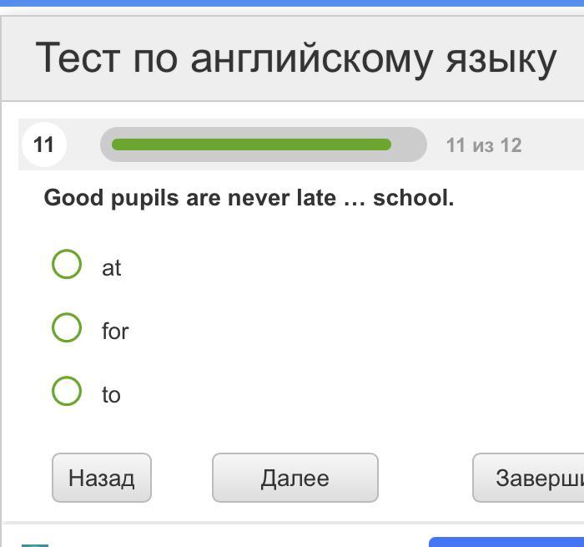Pick the "to" radio button circle
This screenshot has width=584, height=547.
[x=67, y=391]
